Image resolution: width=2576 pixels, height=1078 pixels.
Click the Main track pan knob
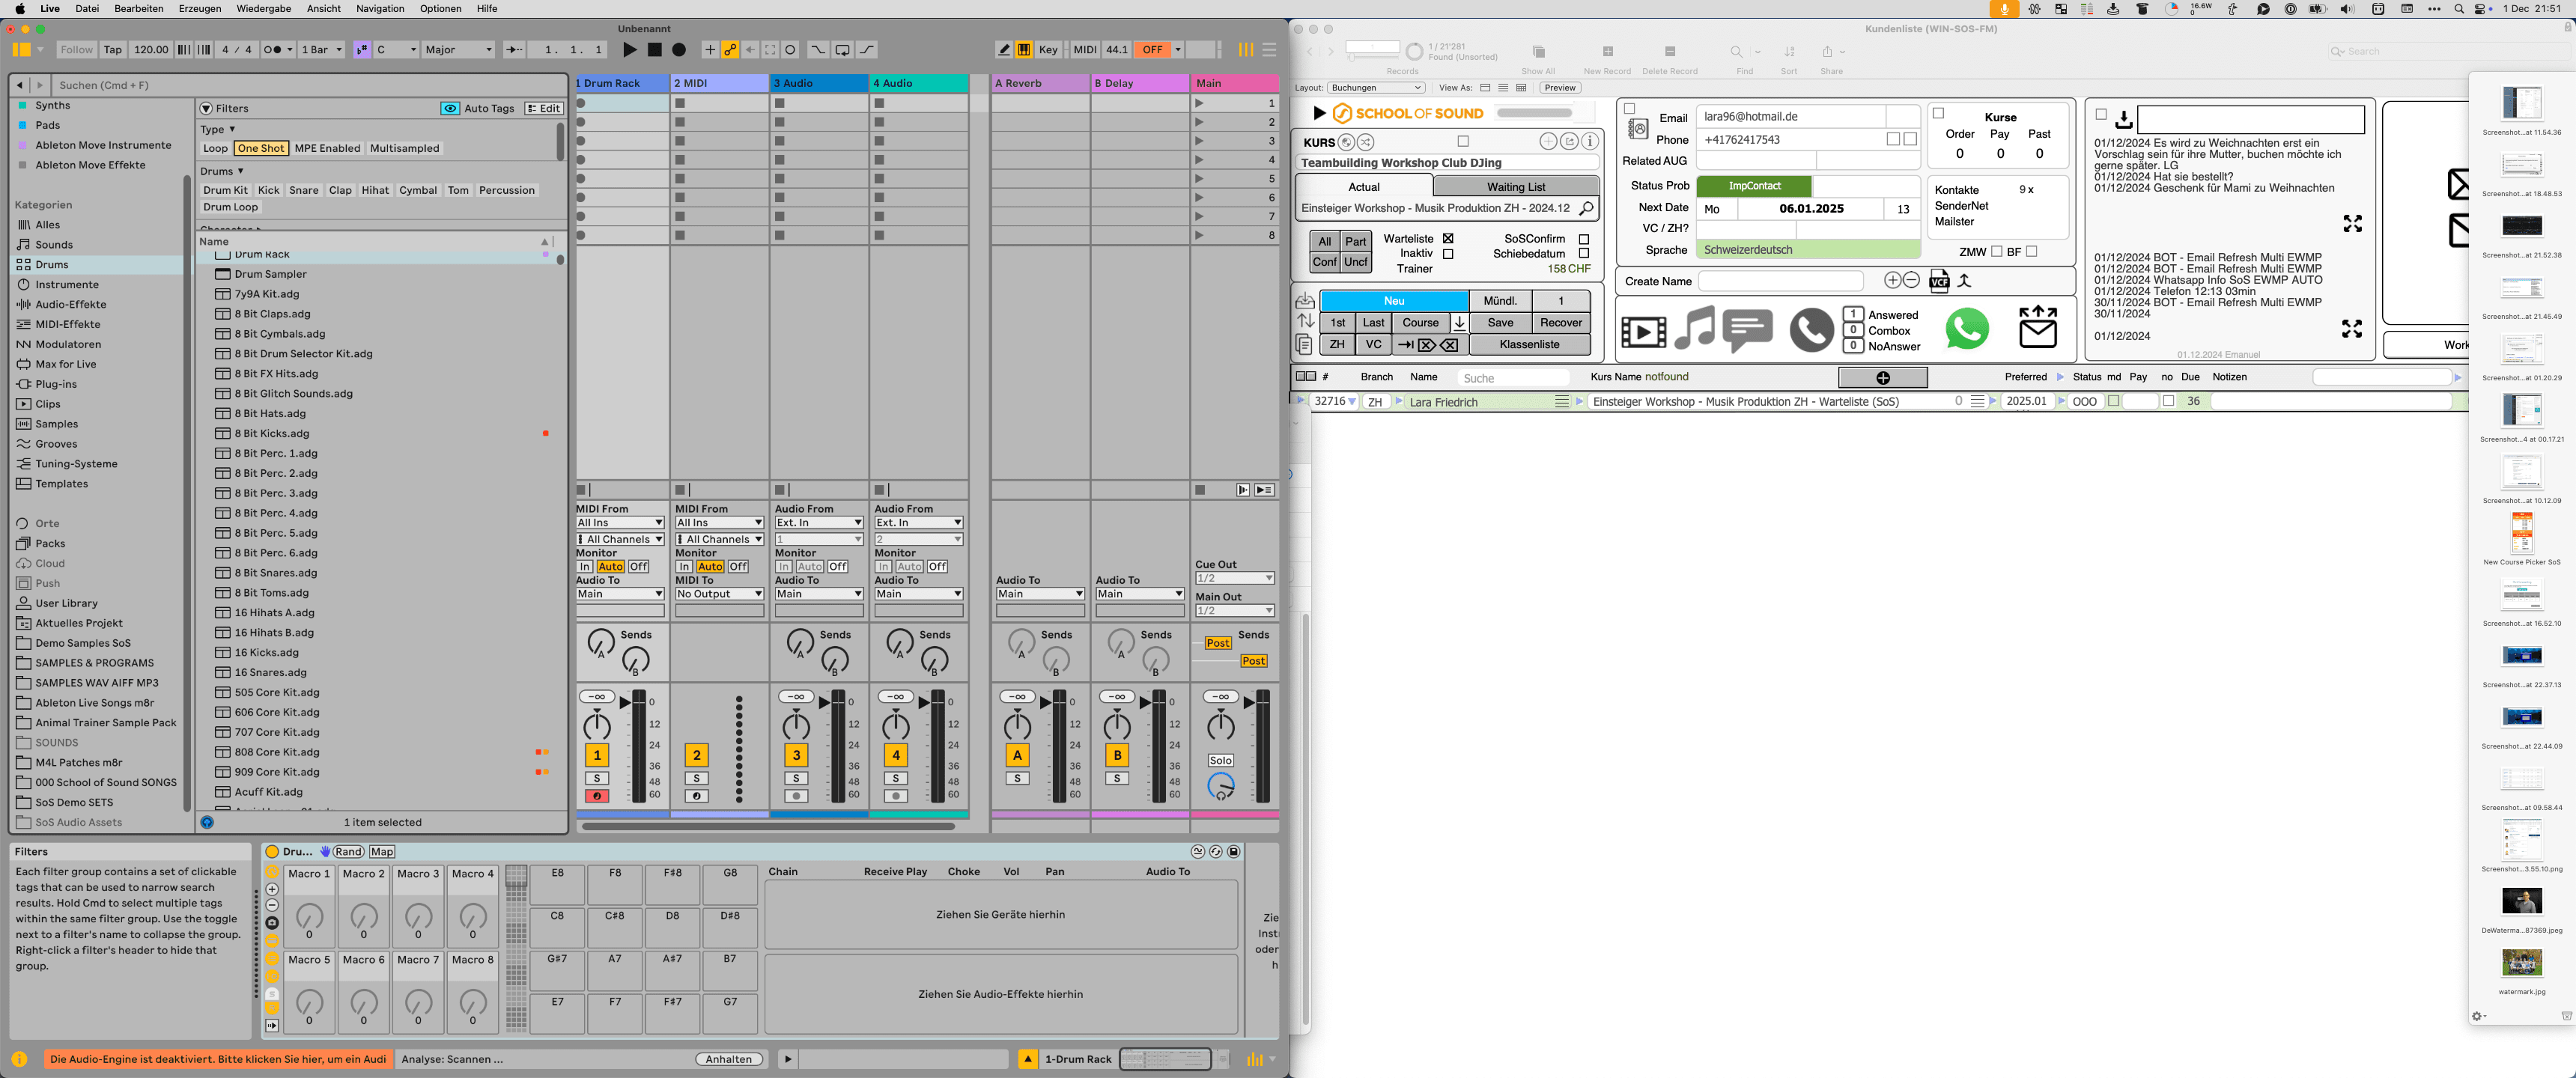point(1220,726)
